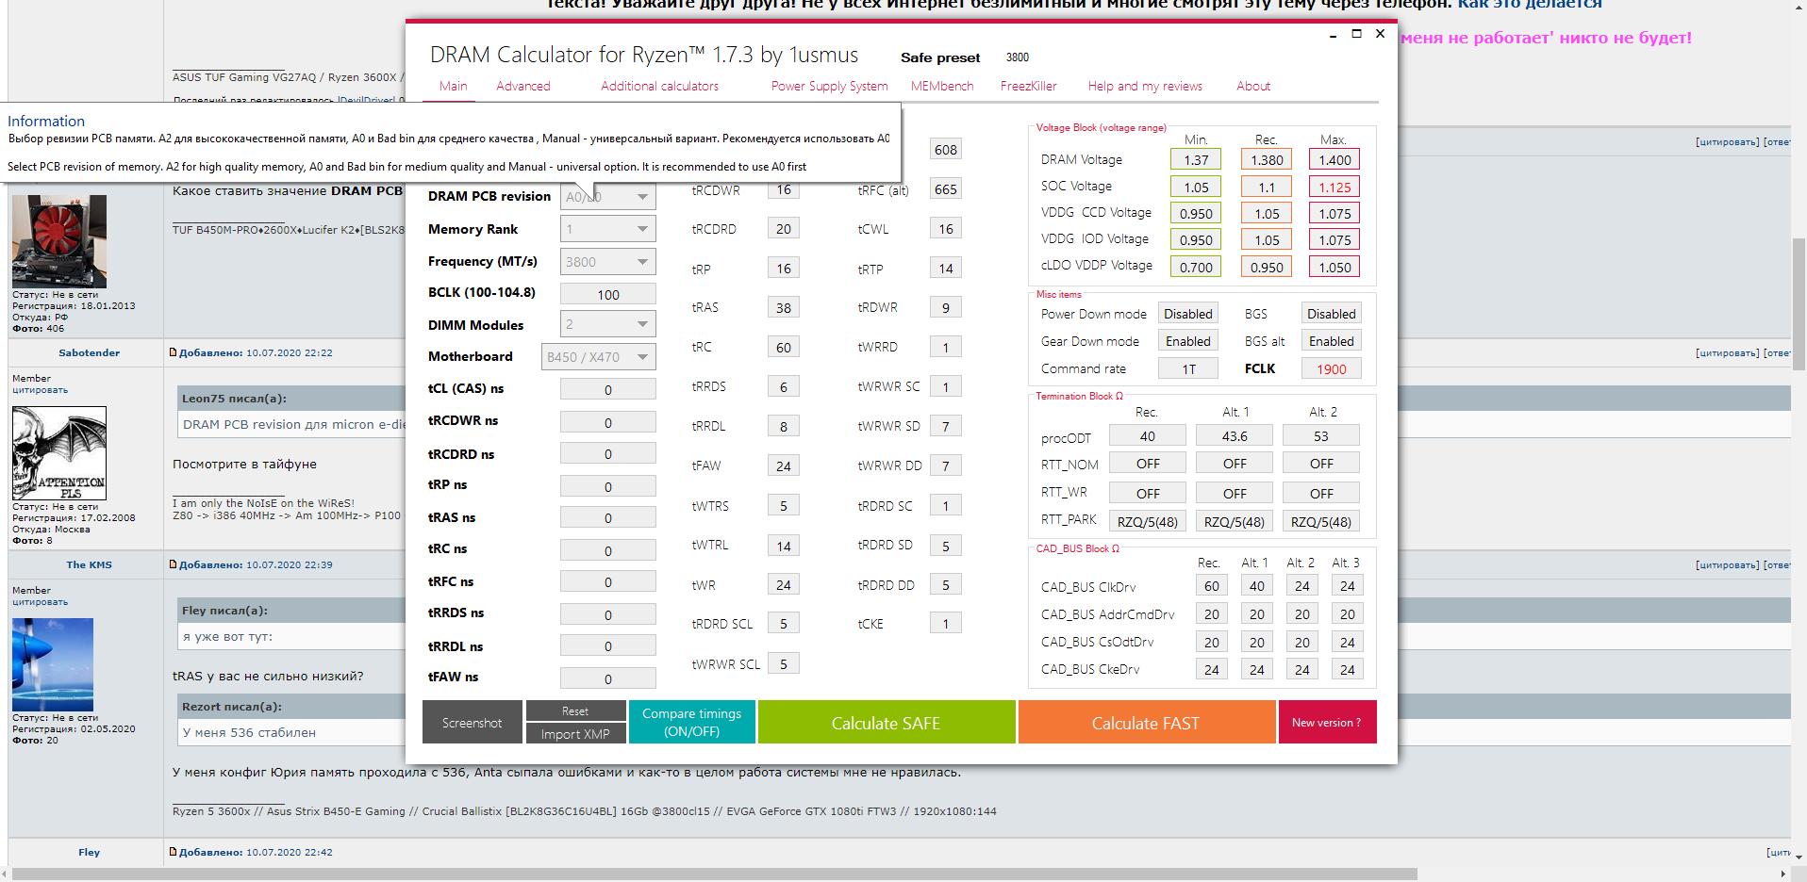This screenshot has width=1807, height=882.
Task: Click the Screenshot button
Action: click(472, 723)
